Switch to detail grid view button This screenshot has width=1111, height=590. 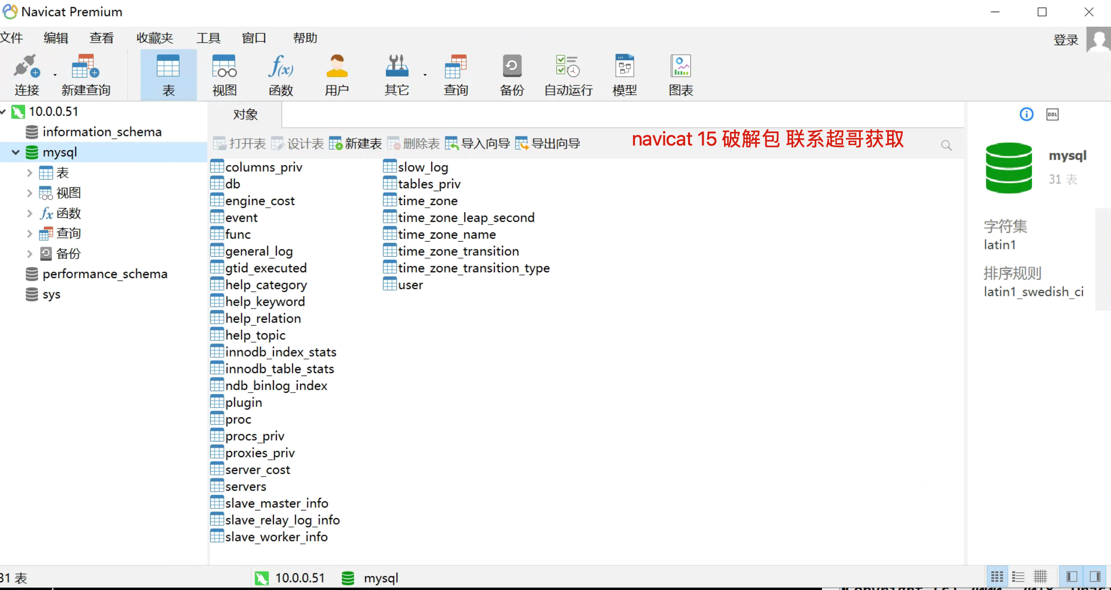(1040, 577)
